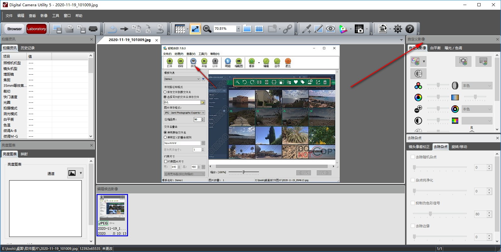
Task: Enable the 去除随机杂点 checkbox
Action: pyautogui.click(x=413, y=157)
